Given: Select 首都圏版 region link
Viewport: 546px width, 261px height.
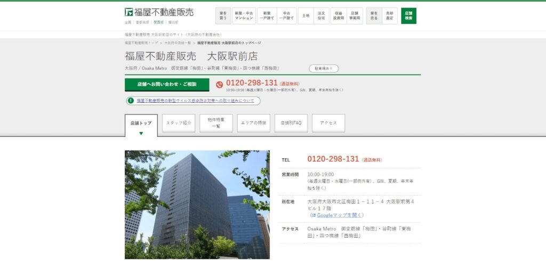Looking at the screenshot, I should pyautogui.click(x=142, y=22).
